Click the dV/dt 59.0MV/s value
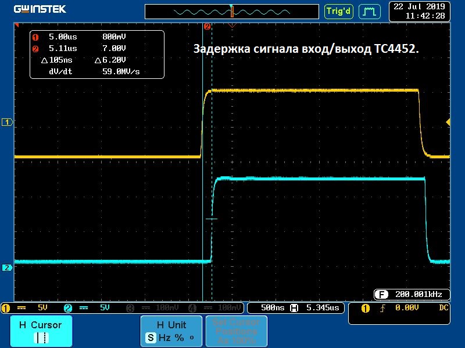The height and width of the screenshot is (348, 465). [121, 71]
